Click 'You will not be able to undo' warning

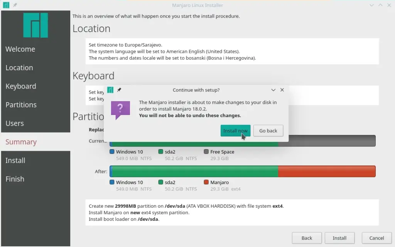click(x=190, y=116)
